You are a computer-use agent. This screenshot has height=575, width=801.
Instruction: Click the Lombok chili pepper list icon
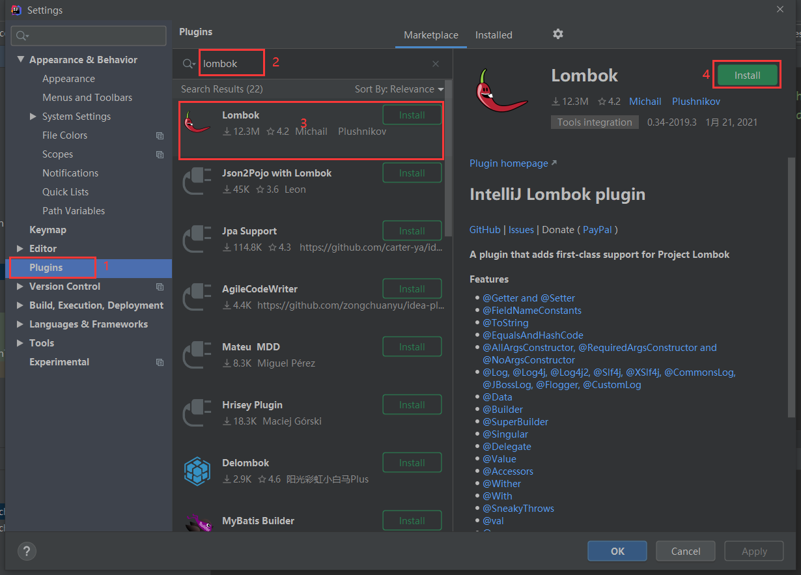click(197, 122)
